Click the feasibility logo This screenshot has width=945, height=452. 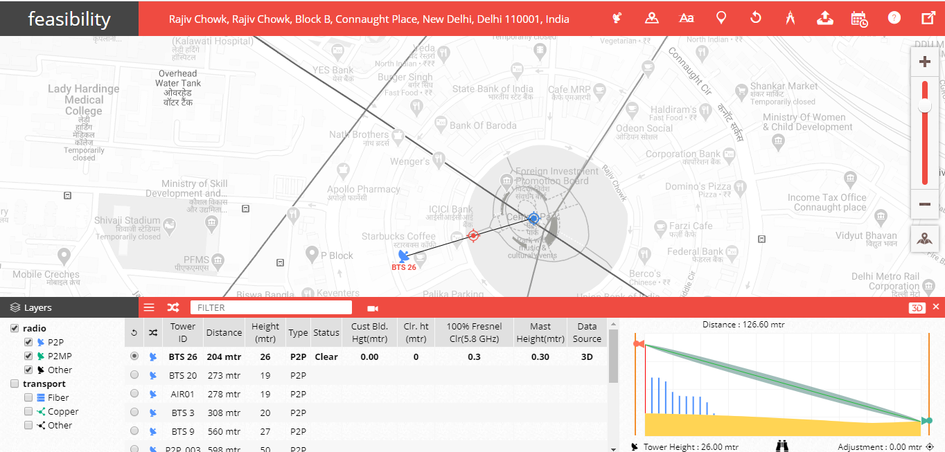[x=69, y=19]
